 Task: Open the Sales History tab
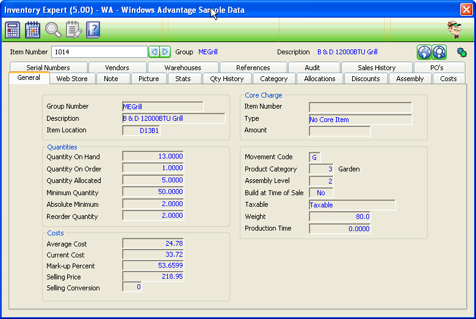(377, 68)
